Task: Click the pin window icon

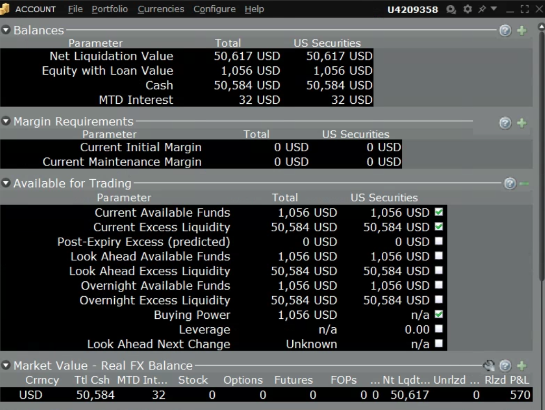Action: coord(482,9)
